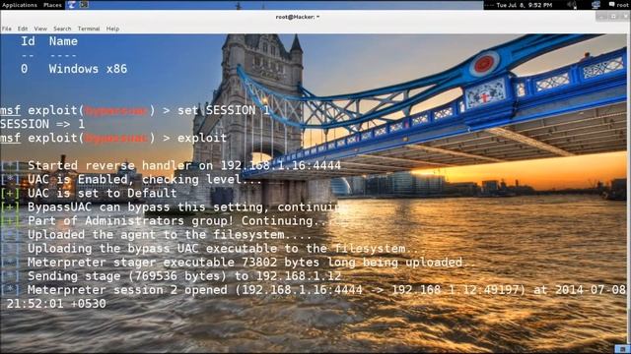This screenshot has height=354, width=631.
Task: Click 'Started reverse handler on 192.168.1.16:4444' line
Action: pyautogui.click(x=184, y=165)
